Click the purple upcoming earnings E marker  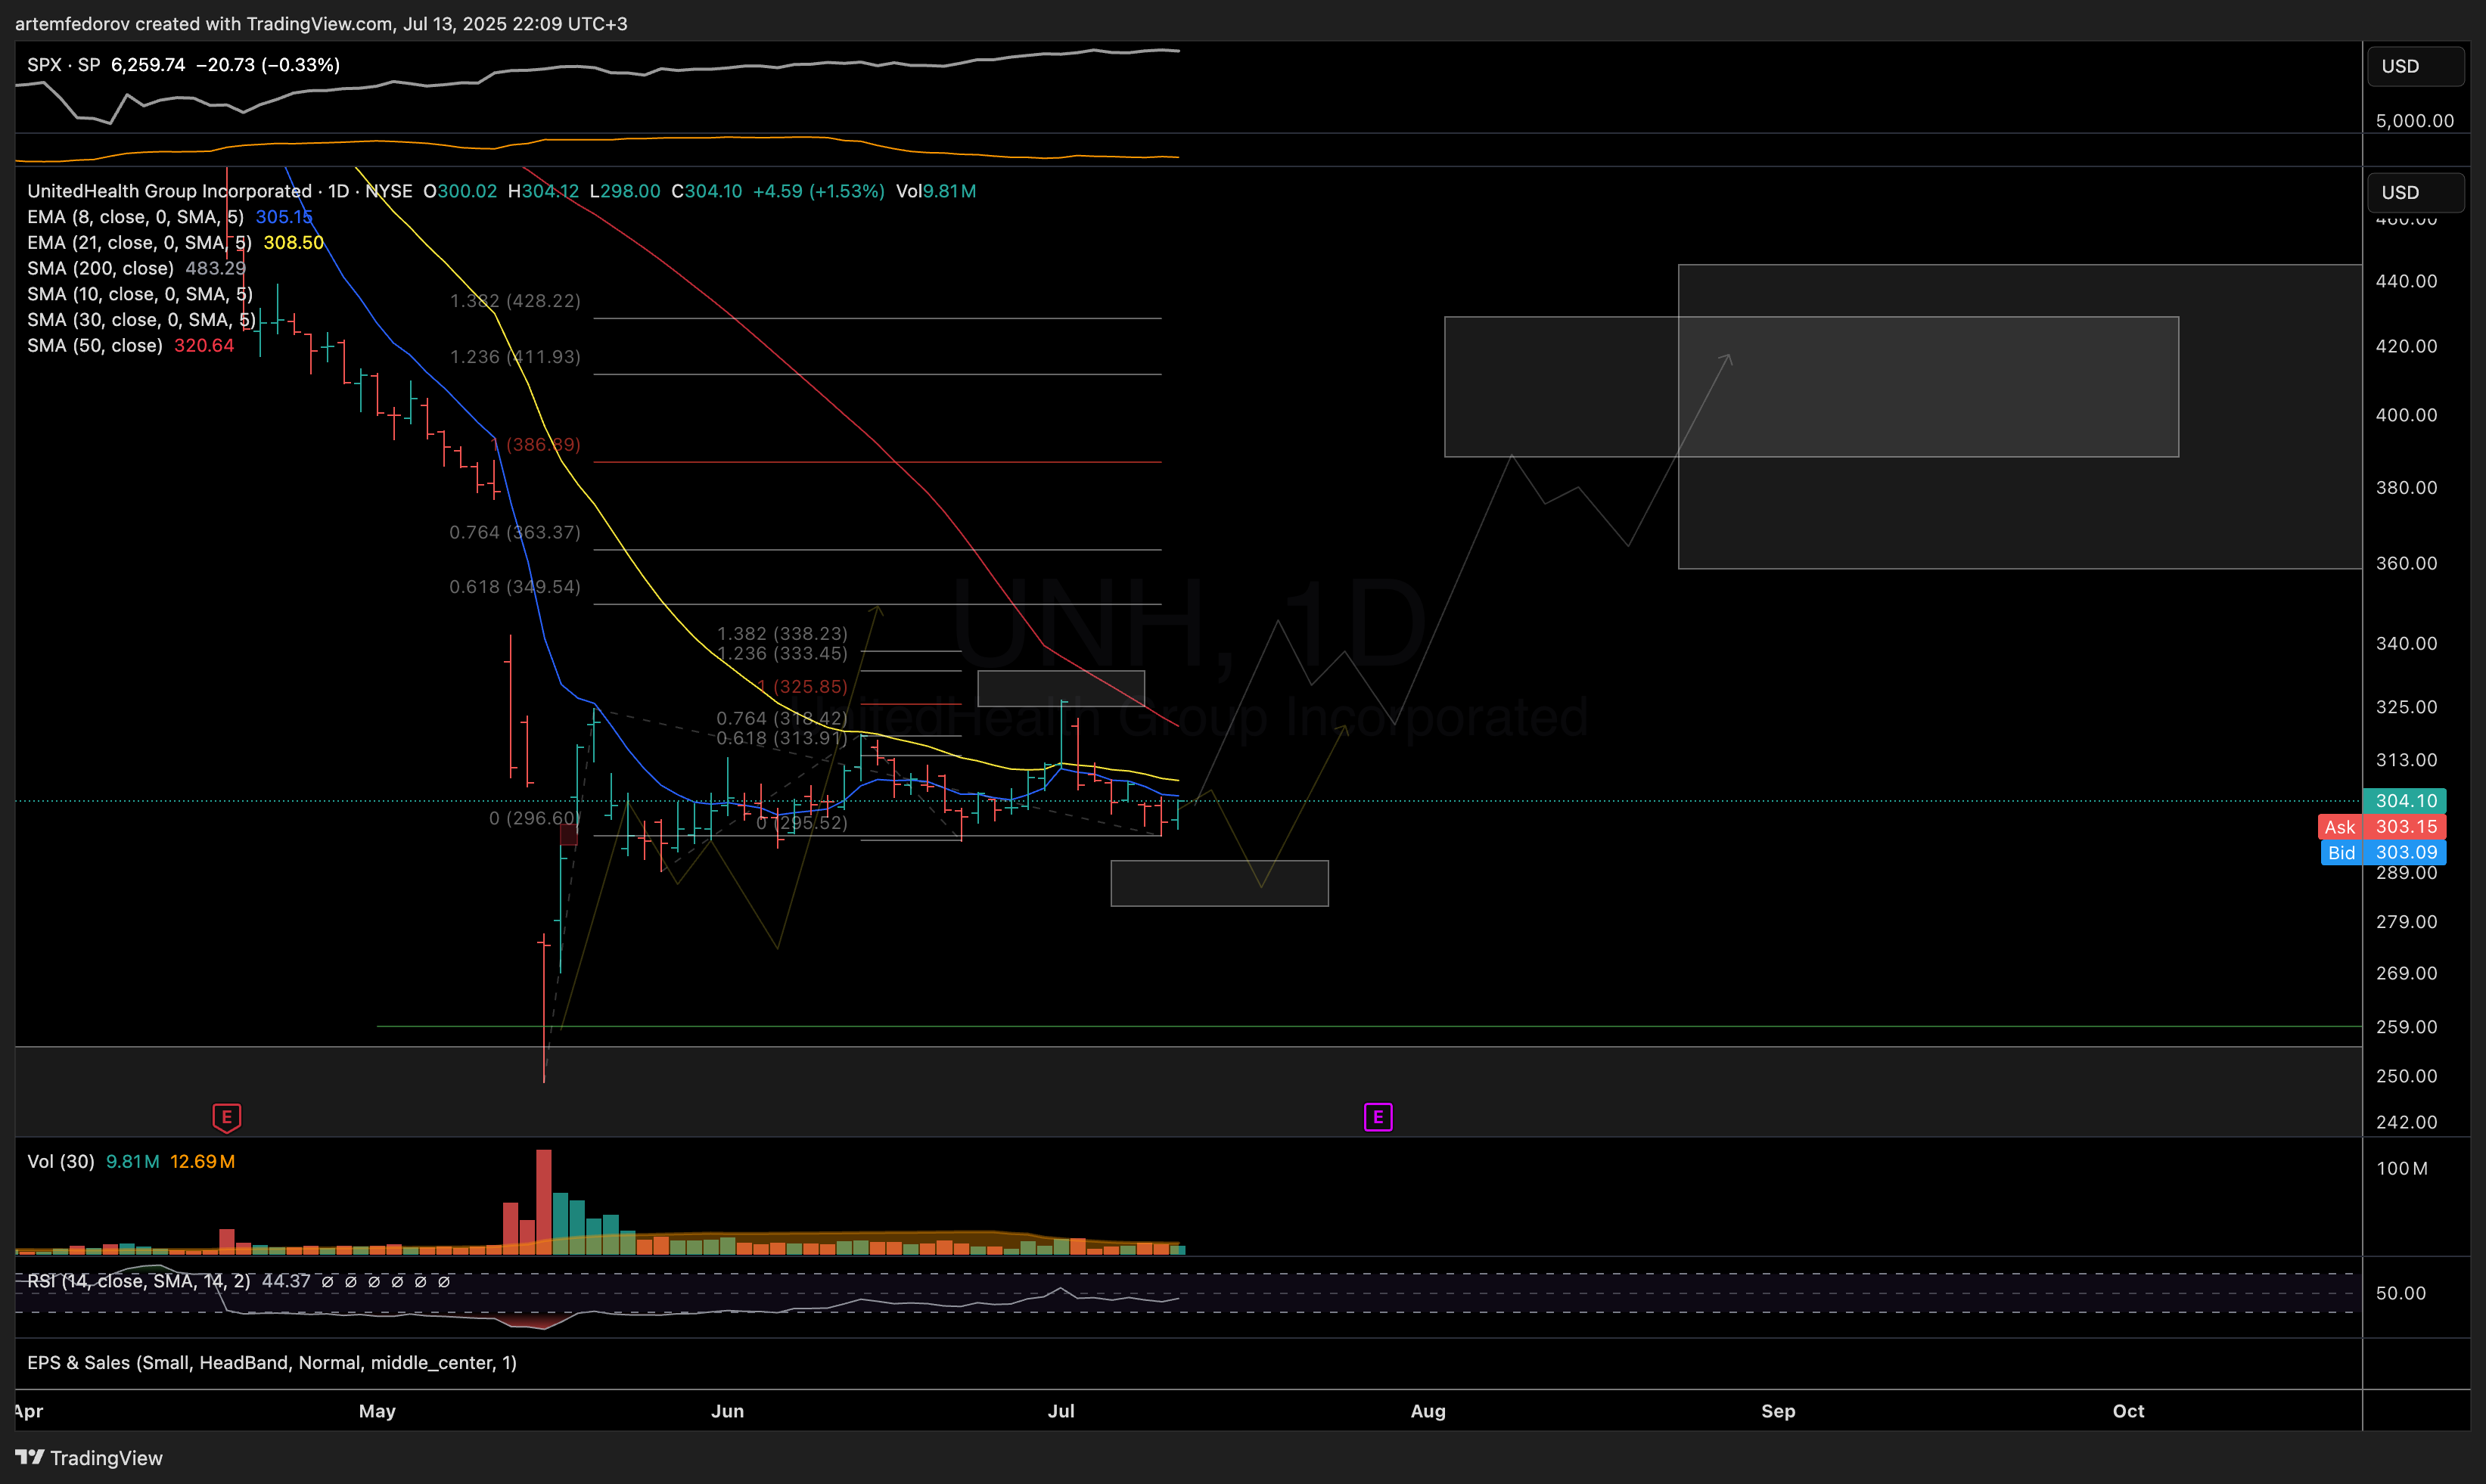point(1378,1117)
